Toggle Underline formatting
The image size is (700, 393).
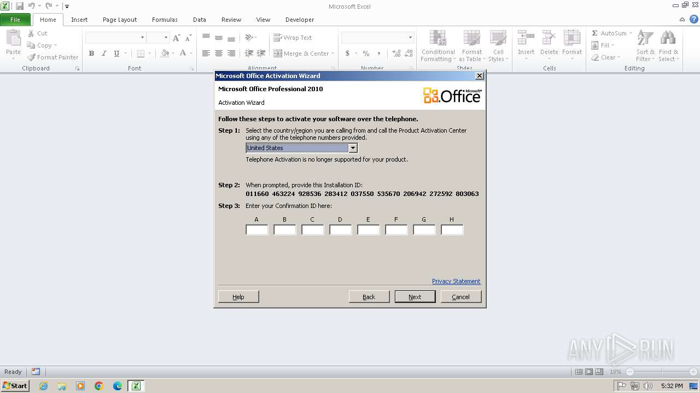coord(116,53)
